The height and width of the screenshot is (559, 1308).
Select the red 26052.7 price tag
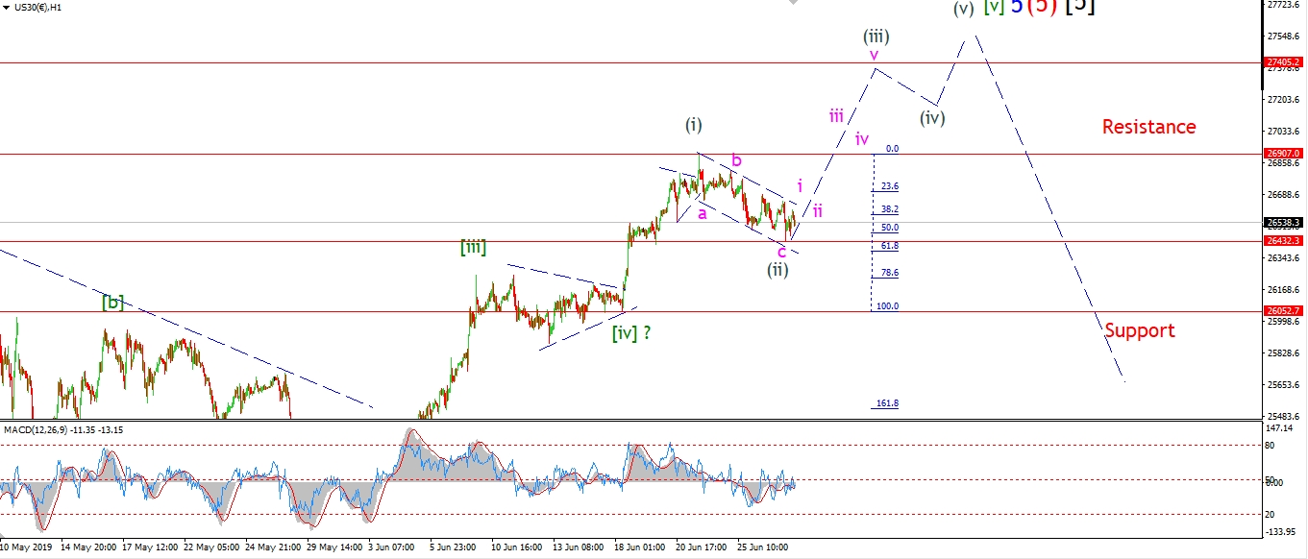[1283, 311]
